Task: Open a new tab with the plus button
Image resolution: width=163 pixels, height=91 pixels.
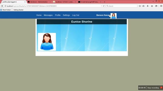Action: click(x=104, y=2)
